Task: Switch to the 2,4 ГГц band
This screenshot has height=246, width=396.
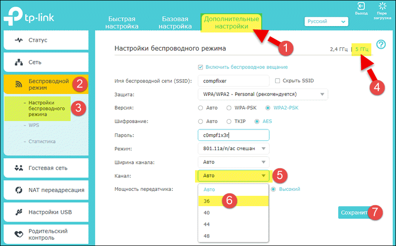Action: point(339,49)
